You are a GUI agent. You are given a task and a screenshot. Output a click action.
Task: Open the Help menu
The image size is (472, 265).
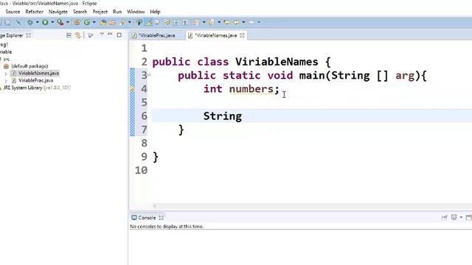pyautogui.click(x=155, y=12)
